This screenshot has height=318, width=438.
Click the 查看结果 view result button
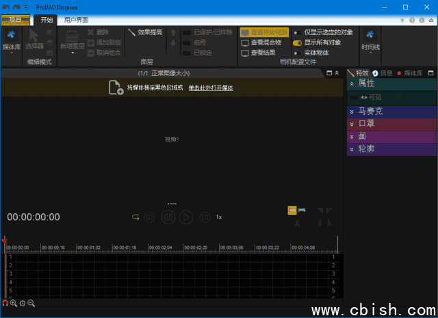258,52
